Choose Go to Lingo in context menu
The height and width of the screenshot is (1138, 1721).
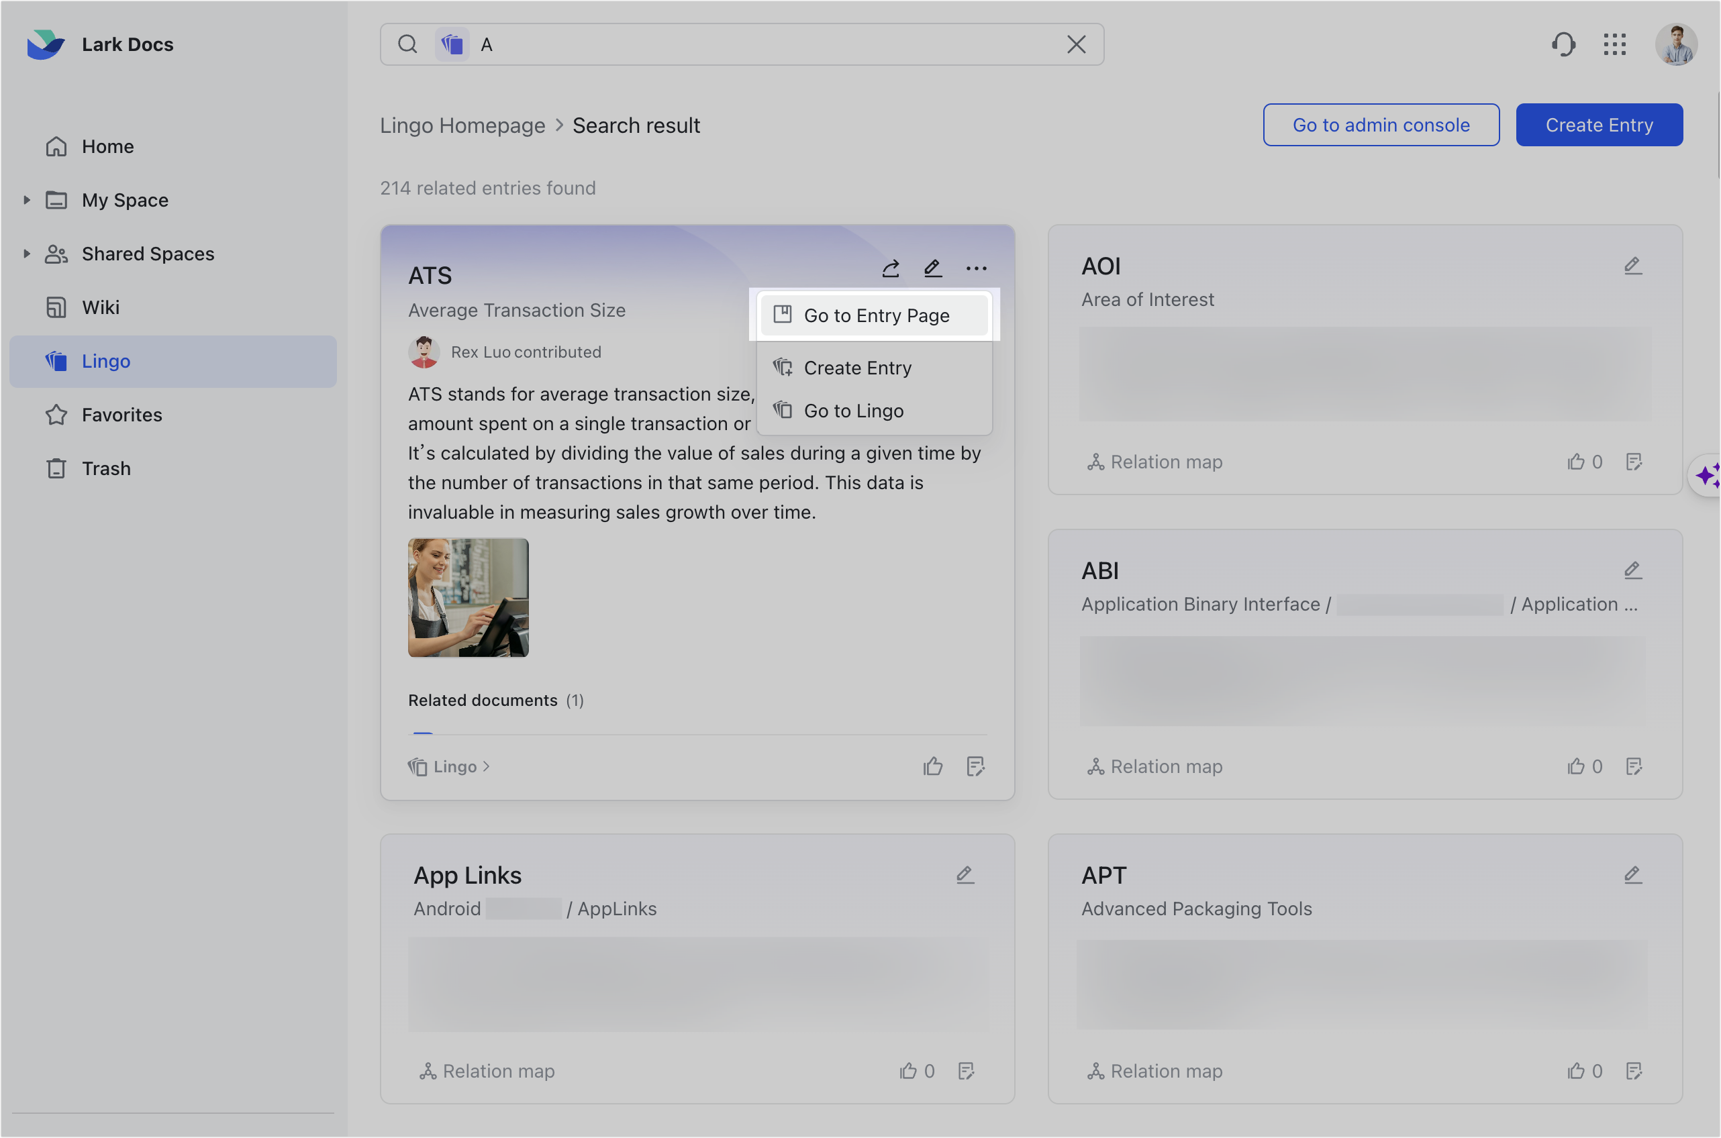click(x=853, y=411)
